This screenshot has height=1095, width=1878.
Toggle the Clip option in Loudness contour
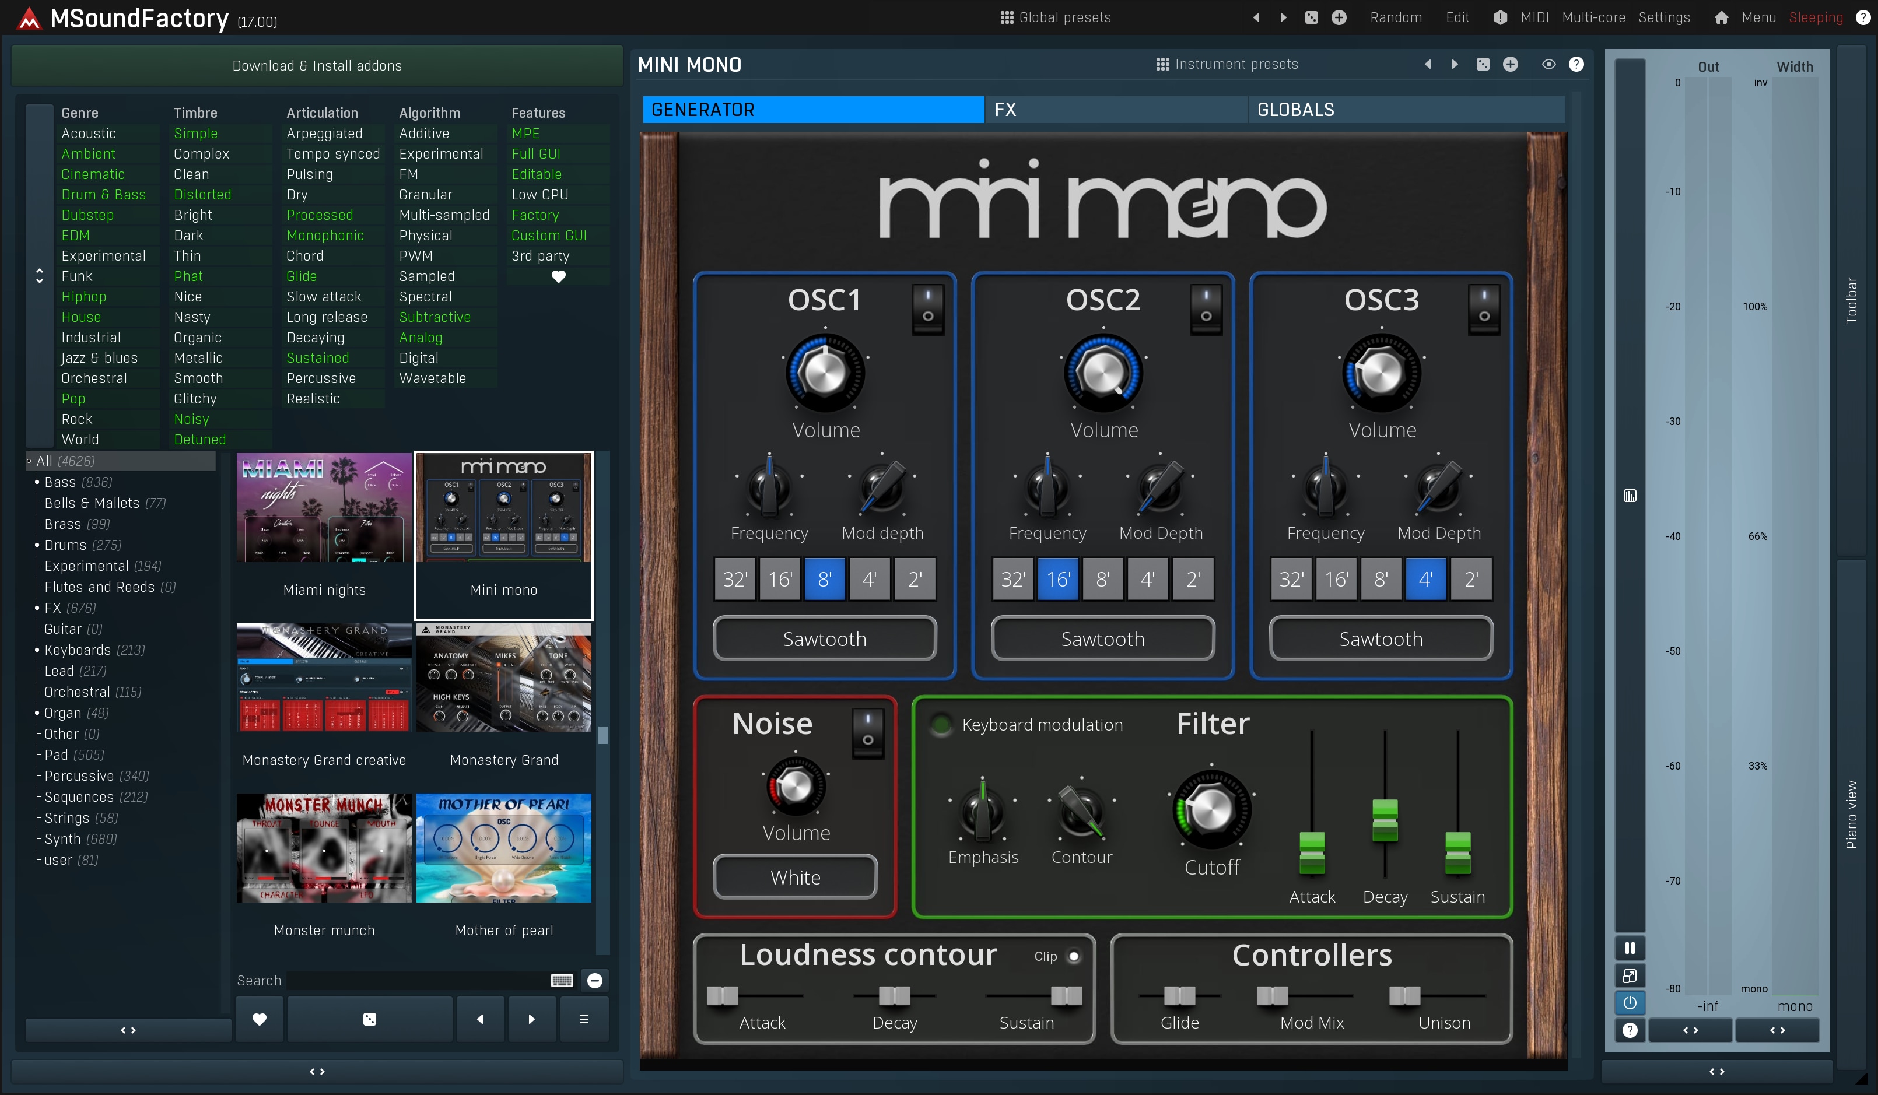click(x=1074, y=956)
